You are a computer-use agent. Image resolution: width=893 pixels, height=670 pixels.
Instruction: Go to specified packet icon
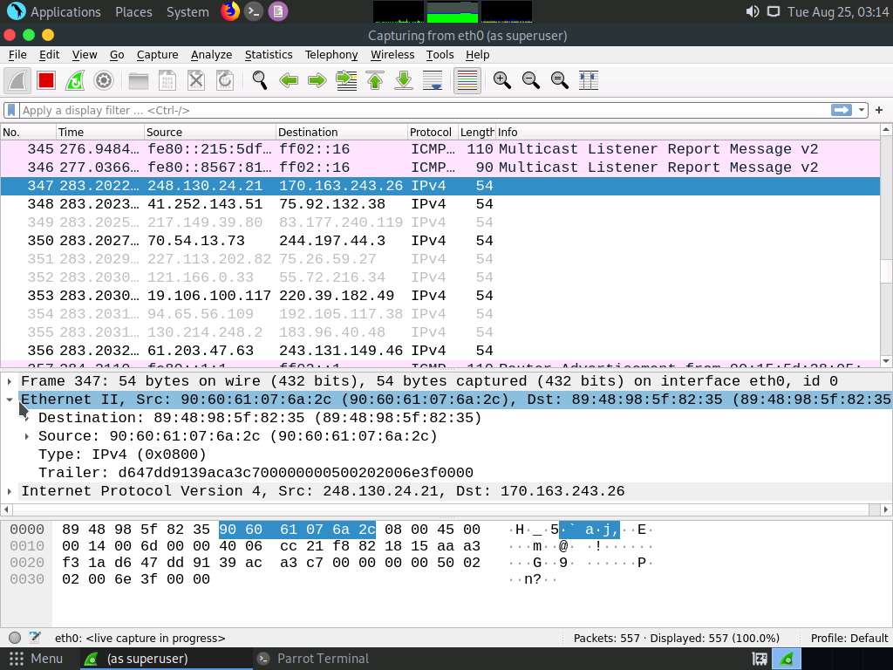pos(346,80)
